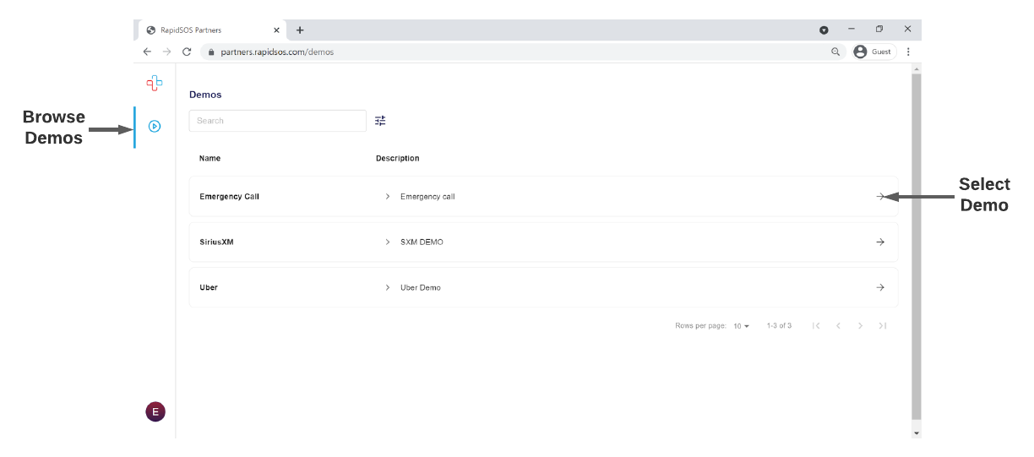Click the user avatar E in sidebar
The image size is (1034, 457).
[155, 411]
